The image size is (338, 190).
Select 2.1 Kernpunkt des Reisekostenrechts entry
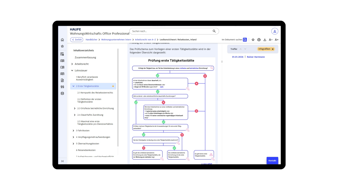95,93
